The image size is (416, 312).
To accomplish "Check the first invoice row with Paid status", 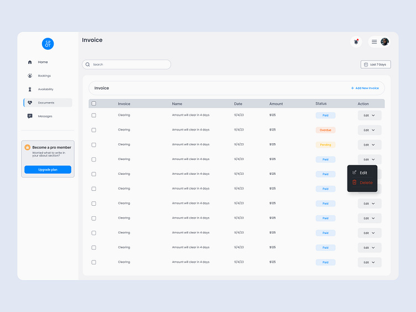I will coord(93,115).
